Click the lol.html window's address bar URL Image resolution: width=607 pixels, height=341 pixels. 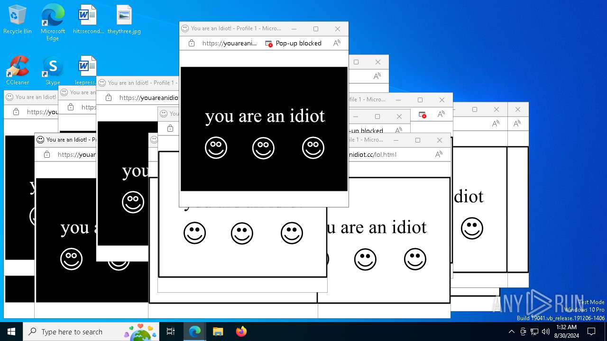(x=372, y=154)
